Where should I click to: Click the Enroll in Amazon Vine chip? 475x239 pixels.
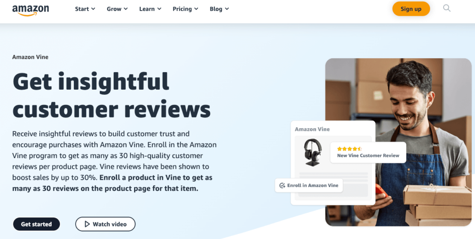[308, 185]
